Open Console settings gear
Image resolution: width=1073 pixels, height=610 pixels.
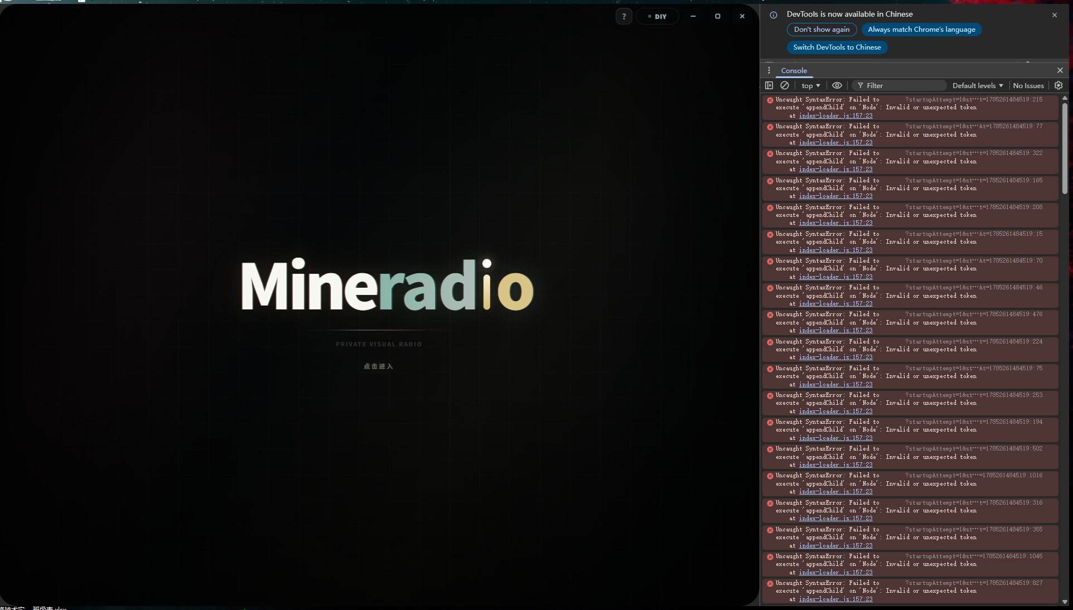click(x=1058, y=85)
